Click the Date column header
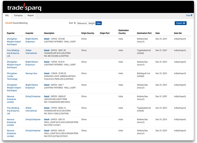 [157, 33]
